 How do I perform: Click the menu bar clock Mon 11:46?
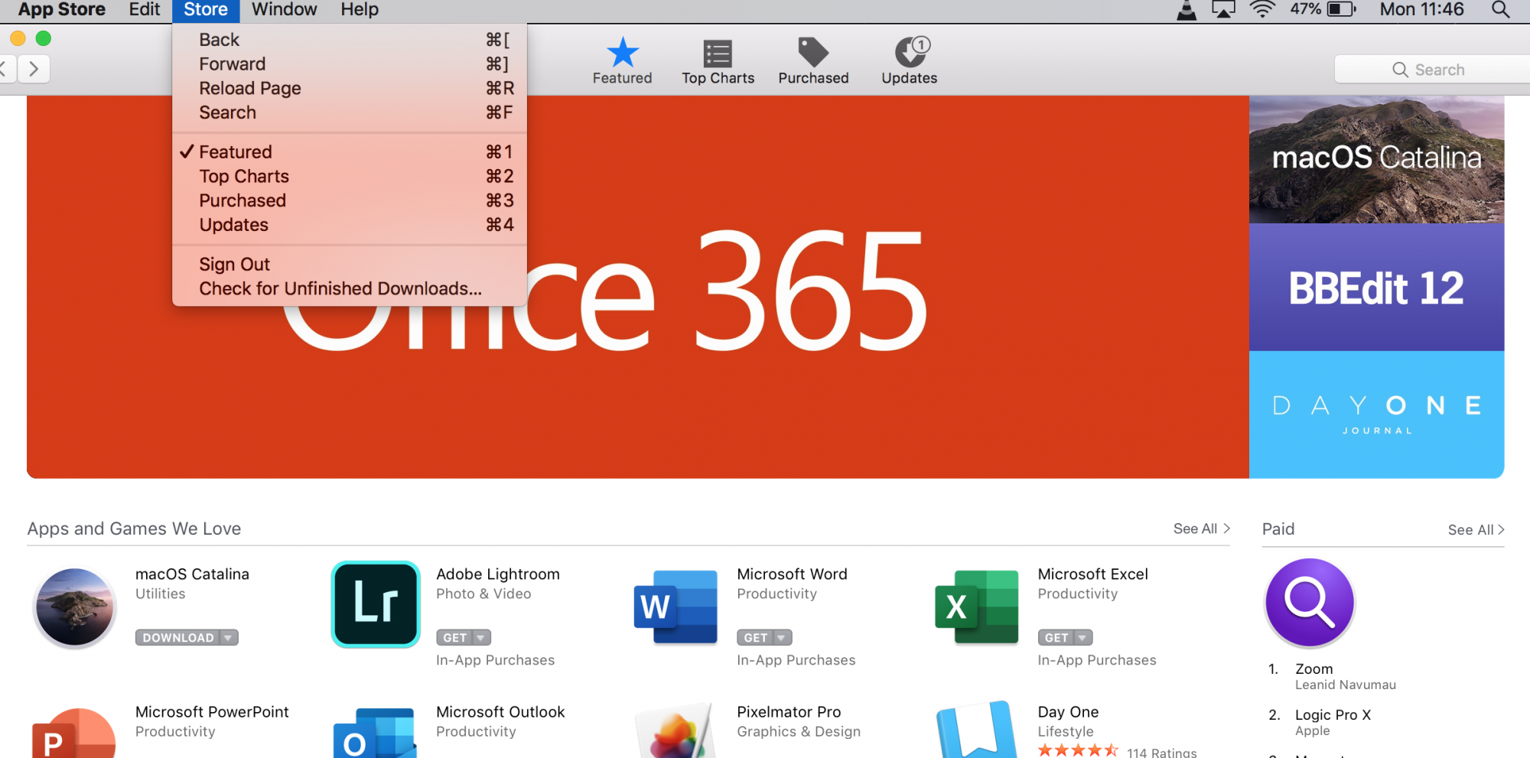pyautogui.click(x=1421, y=10)
